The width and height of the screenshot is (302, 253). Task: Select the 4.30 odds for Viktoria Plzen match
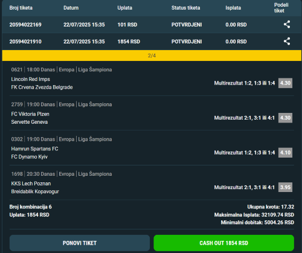click(x=285, y=118)
